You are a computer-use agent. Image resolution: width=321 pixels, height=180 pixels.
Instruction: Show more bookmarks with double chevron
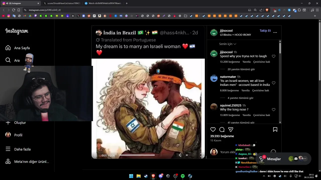315,16
